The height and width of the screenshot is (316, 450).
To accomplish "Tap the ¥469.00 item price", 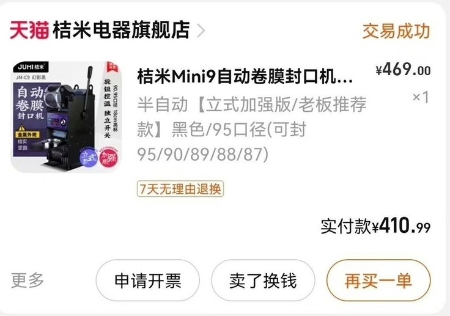I will [403, 70].
